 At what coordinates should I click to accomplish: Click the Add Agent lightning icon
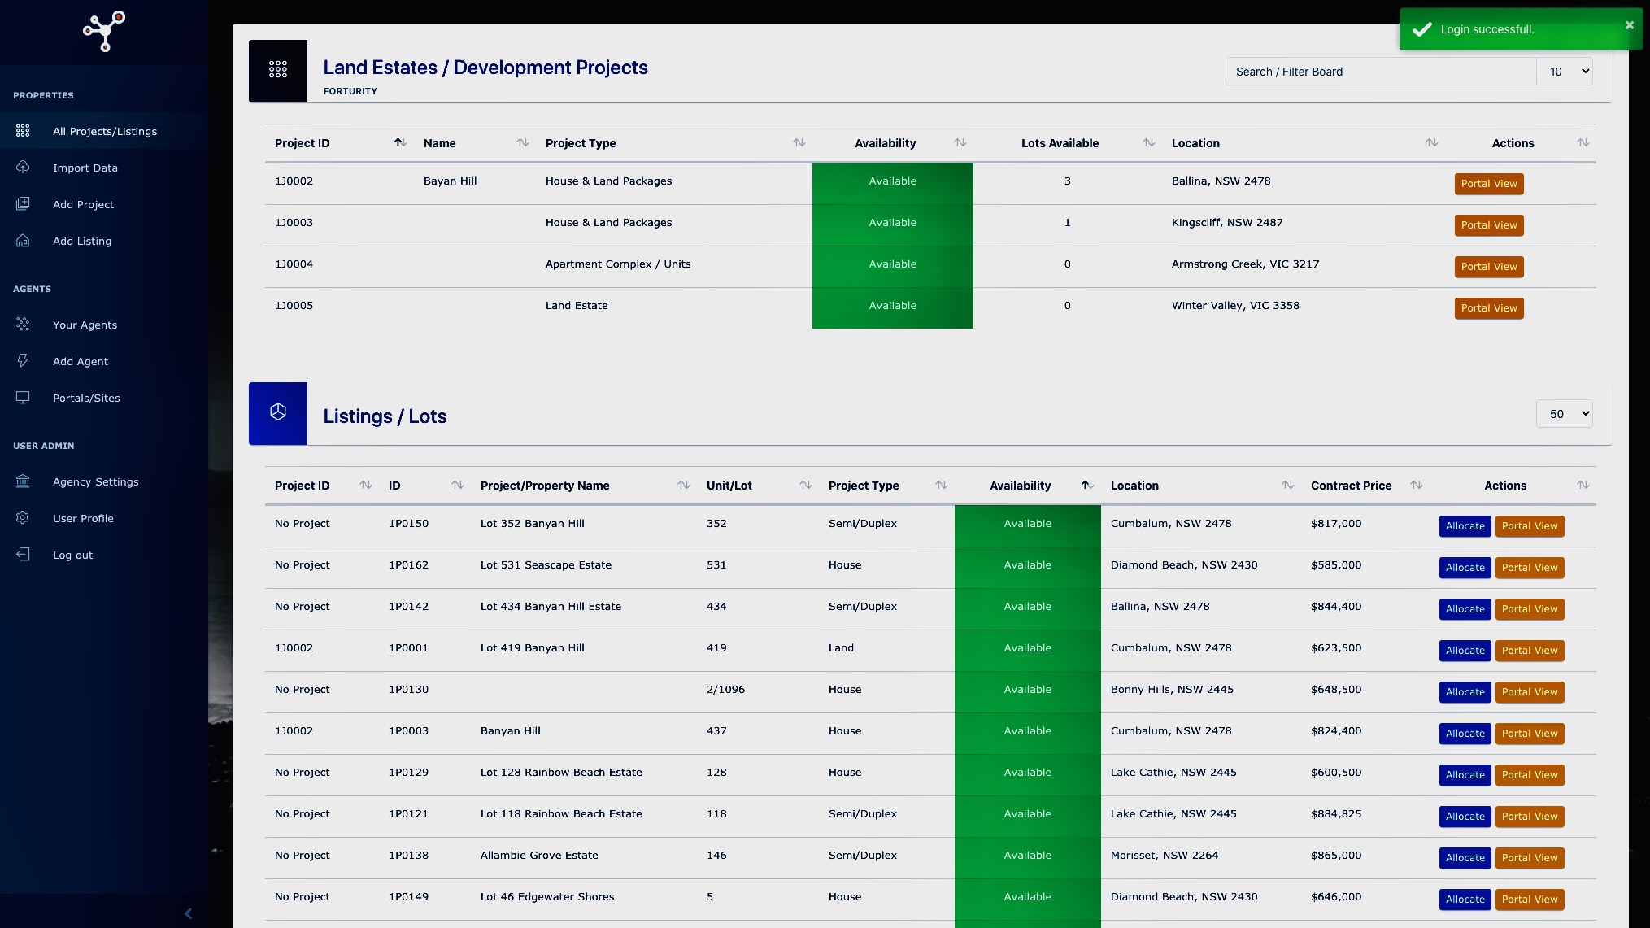click(23, 360)
